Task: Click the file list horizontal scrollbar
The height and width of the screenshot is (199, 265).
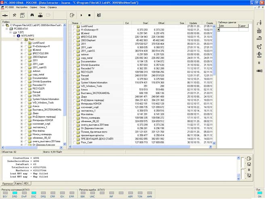Action: pos(140,147)
